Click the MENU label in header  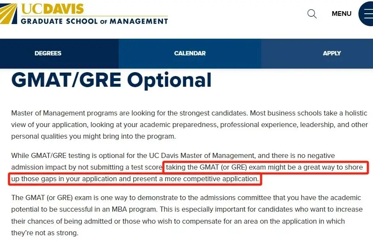(x=341, y=14)
